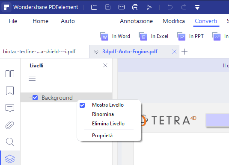Print document using the printer icon
Screen dimensions: 229x165
(135, 7)
